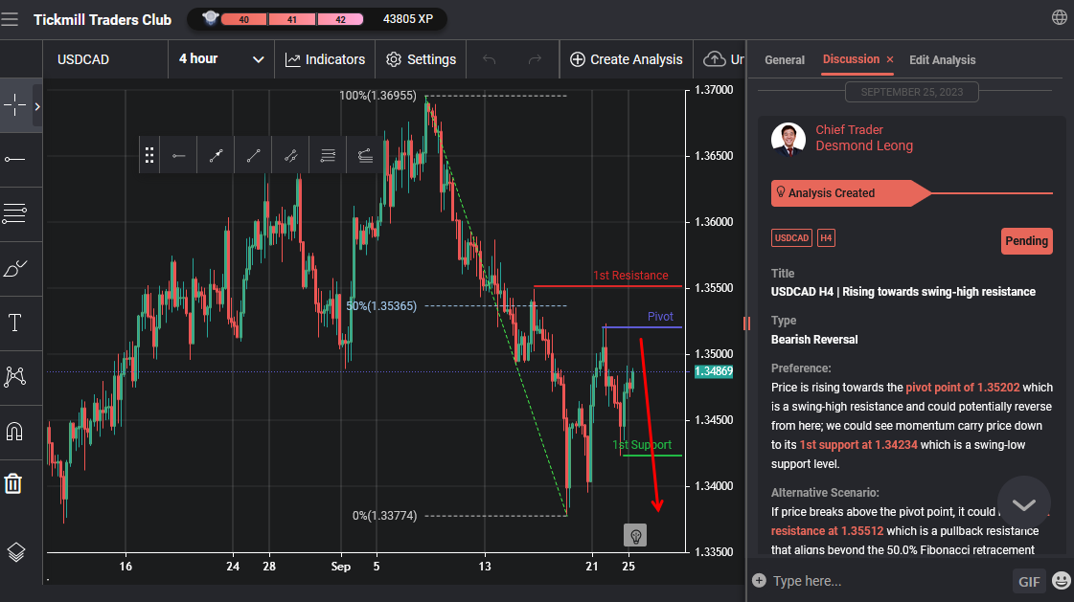This screenshot has width=1074, height=602.
Task: Click the lightbulb analysis marker on chart
Action: (x=635, y=535)
